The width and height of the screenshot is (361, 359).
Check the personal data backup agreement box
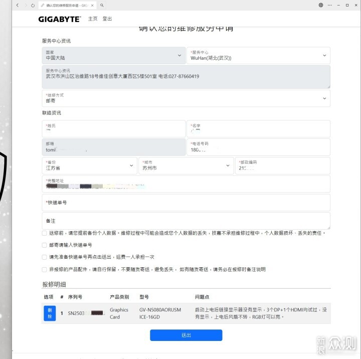(45, 233)
